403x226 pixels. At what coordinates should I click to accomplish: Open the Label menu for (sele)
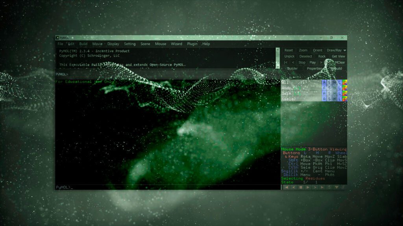click(340, 98)
